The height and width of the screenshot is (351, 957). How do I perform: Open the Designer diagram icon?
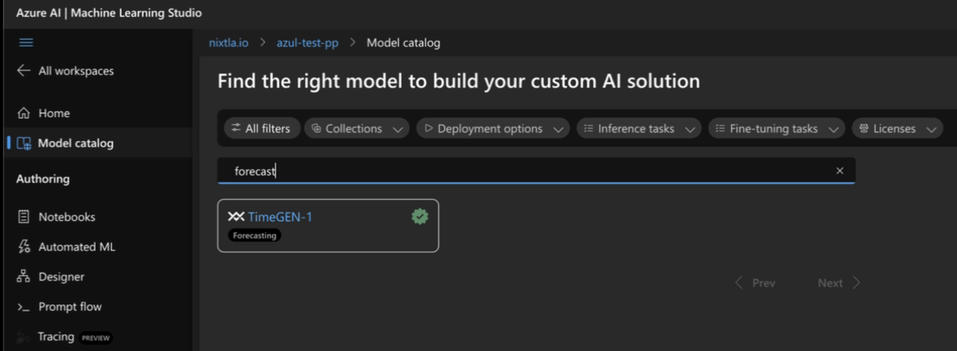click(23, 277)
